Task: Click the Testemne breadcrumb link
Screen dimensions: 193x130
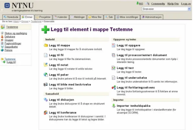Action: pos(36,22)
